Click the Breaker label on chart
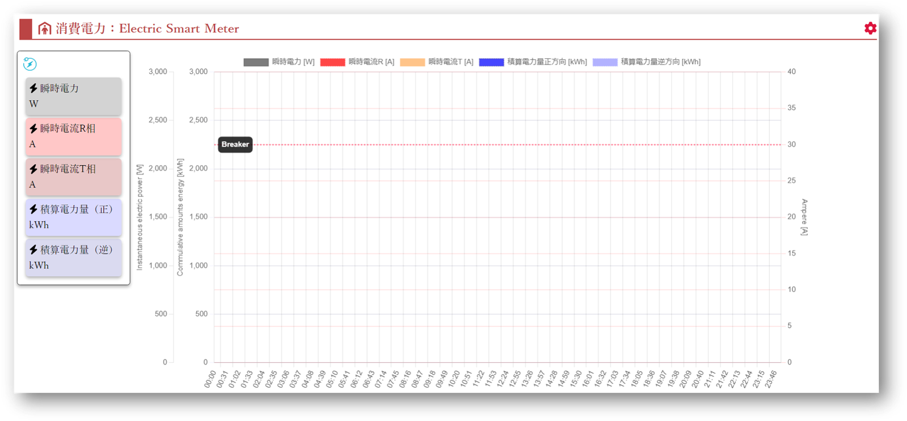The height and width of the screenshot is (421, 907). [235, 144]
